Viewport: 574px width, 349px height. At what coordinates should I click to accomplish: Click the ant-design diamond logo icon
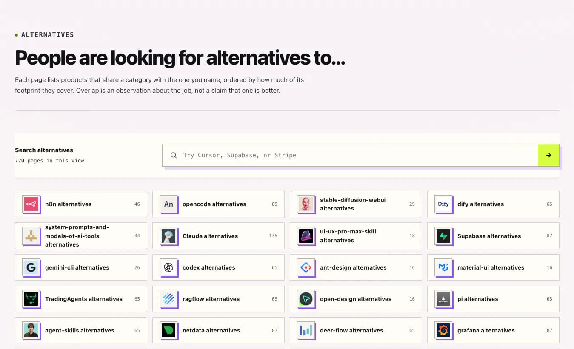[306, 267]
